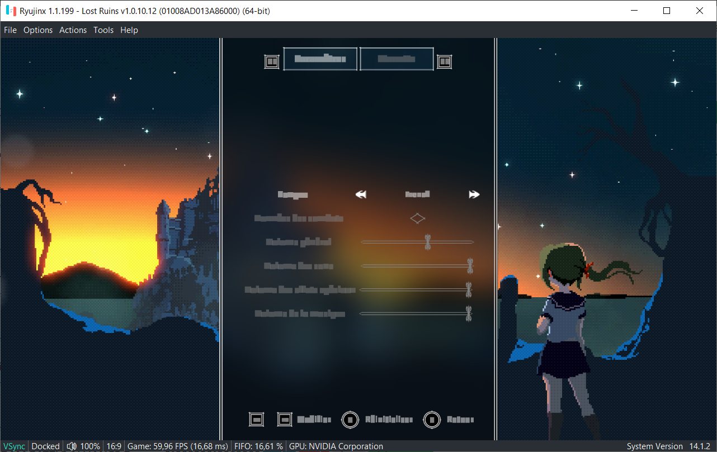Toggle Docked mode in the status bar

(45, 446)
